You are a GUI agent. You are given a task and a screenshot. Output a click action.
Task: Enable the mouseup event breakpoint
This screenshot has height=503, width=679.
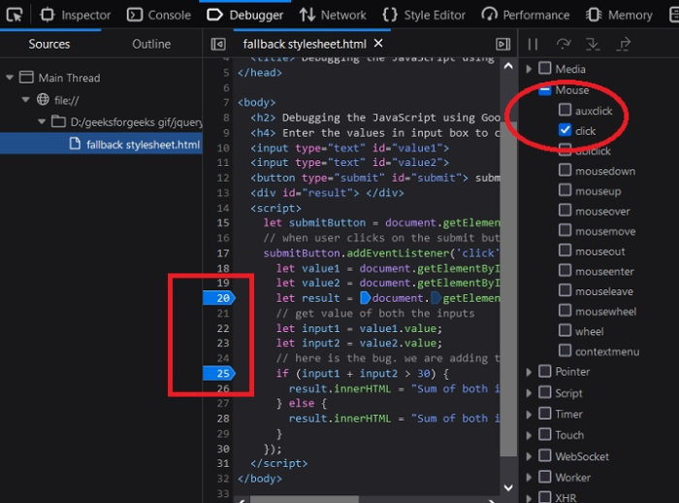tap(565, 190)
